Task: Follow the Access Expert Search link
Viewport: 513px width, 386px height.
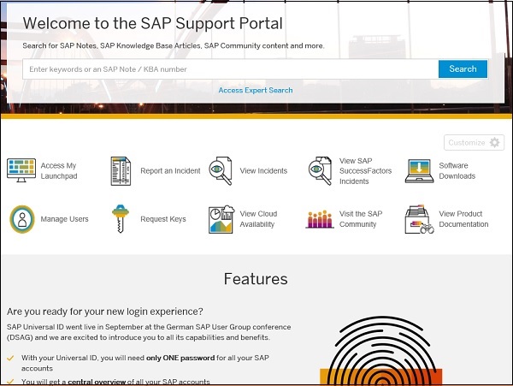Action: (x=255, y=90)
